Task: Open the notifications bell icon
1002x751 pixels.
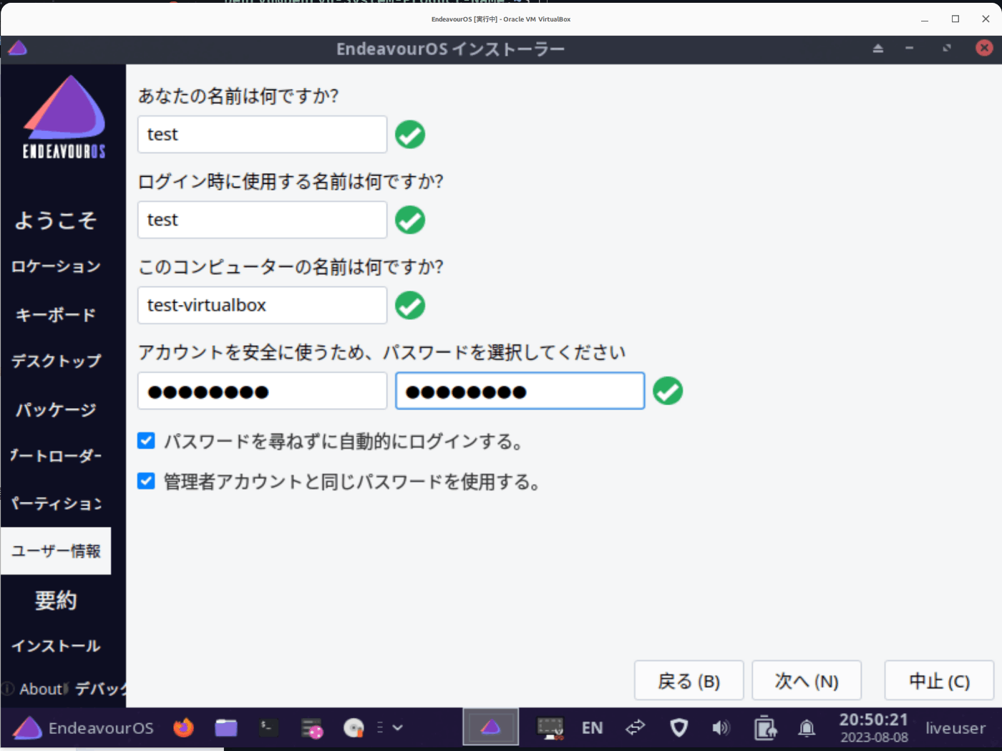Action: (807, 728)
